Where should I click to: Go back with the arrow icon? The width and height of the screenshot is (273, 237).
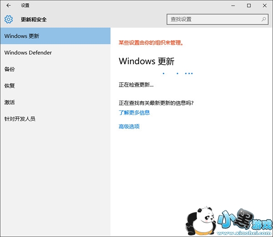click(9, 5)
